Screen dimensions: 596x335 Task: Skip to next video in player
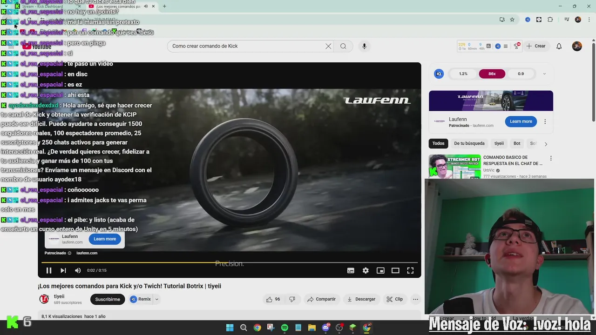(x=63, y=270)
